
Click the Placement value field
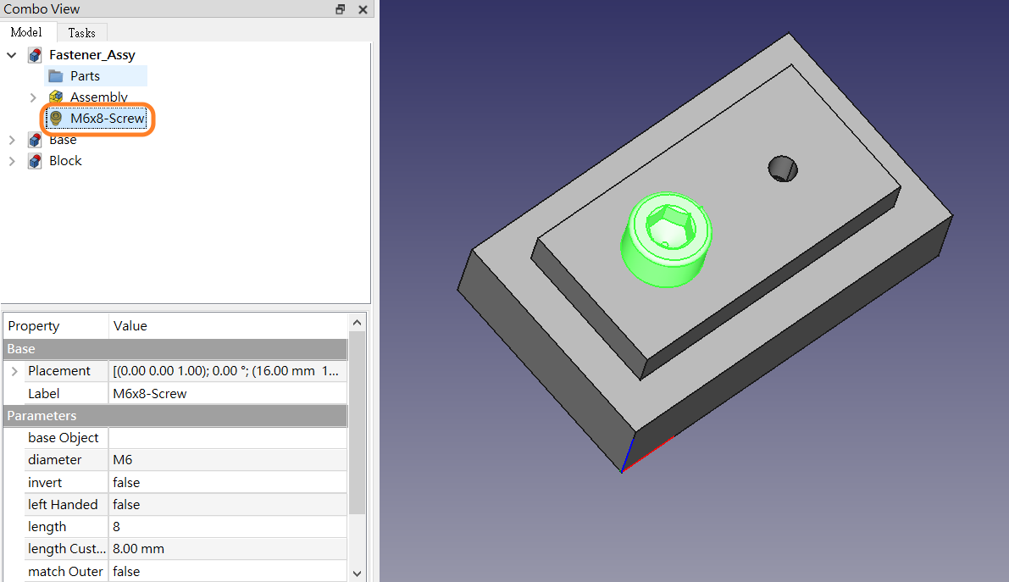pyautogui.click(x=228, y=371)
